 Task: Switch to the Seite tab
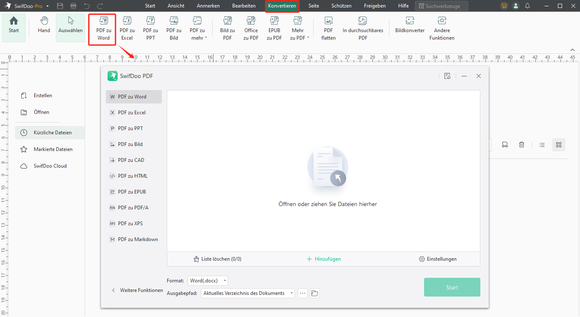(314, 6)
